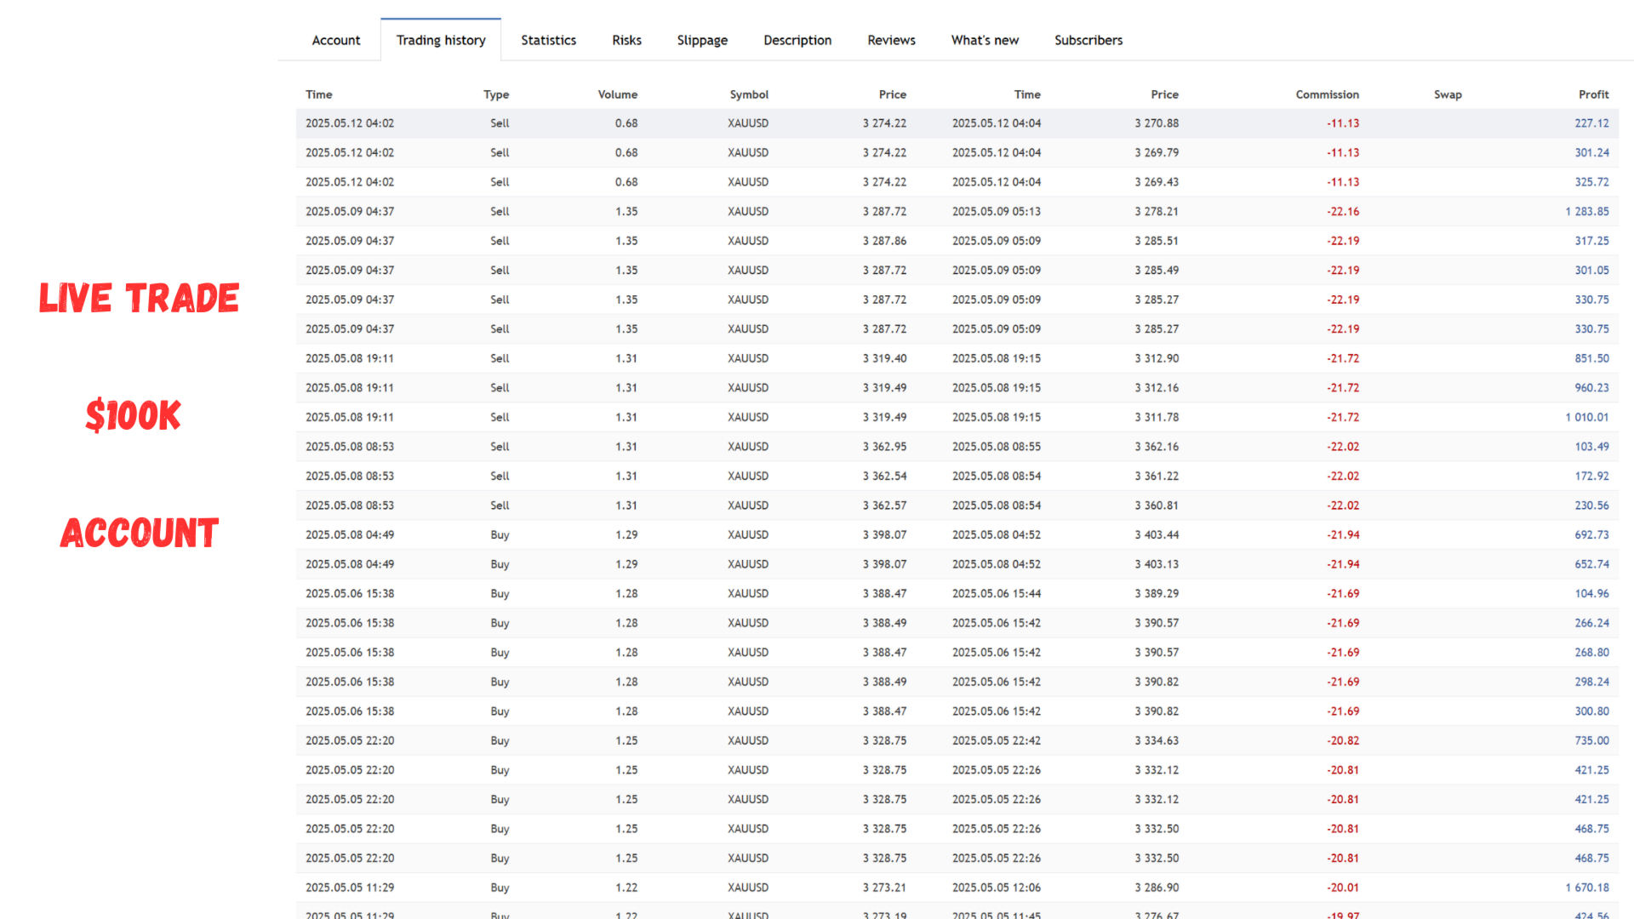Image resolution: width=1634 pixels, height=919 pixels.
Task: Select the Trading history tab
Action: [441, 40]
